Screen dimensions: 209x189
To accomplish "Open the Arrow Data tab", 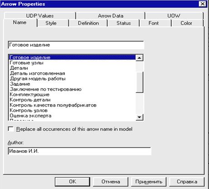I will [x=111, y=16].
